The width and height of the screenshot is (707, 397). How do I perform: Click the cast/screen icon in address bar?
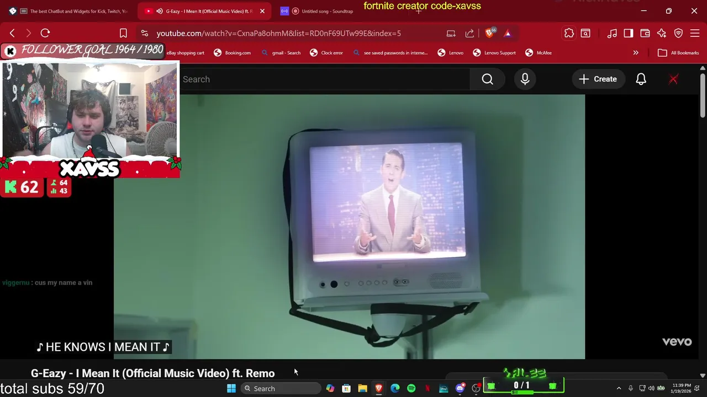pos(451,33)
